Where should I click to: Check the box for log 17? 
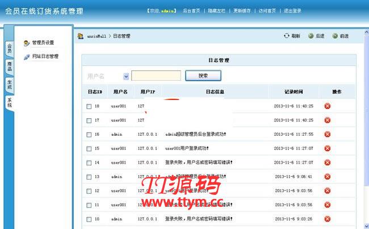pos(89,120)
